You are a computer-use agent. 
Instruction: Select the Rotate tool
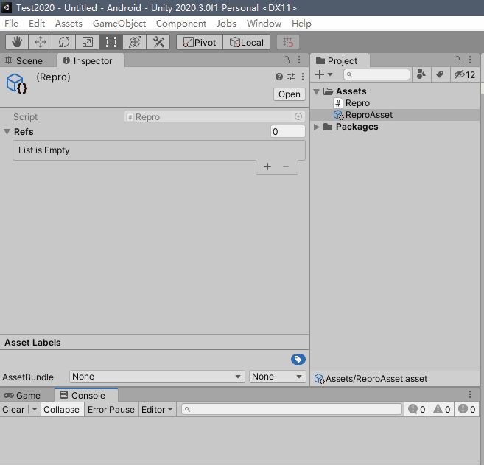tap(64, 42)
